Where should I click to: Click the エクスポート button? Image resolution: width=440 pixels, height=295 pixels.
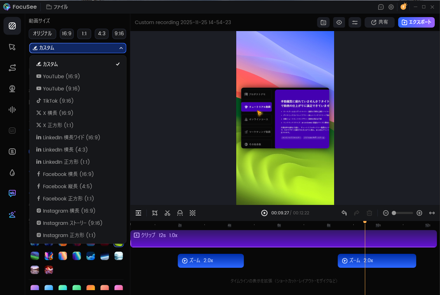416,22
